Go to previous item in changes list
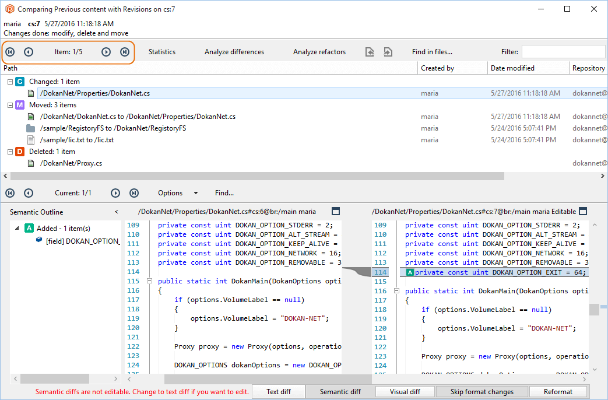The width and height of the screenshot is (608, 400). pyautogui.click(x=29, y=51)
